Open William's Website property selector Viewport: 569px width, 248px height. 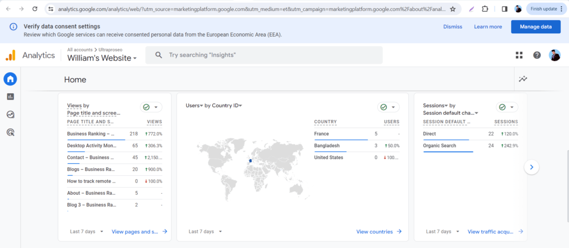pyautogui.click(x=102, y=58)
